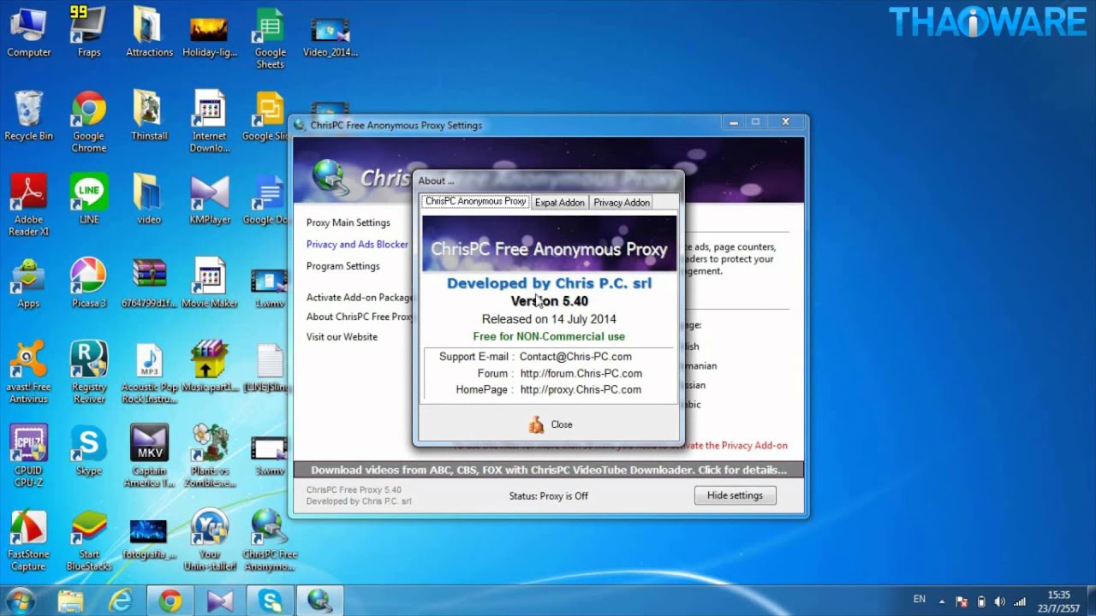Click Activate Add-on Package
Viewport: 1096px width, 616px height.
coord(360,298)
